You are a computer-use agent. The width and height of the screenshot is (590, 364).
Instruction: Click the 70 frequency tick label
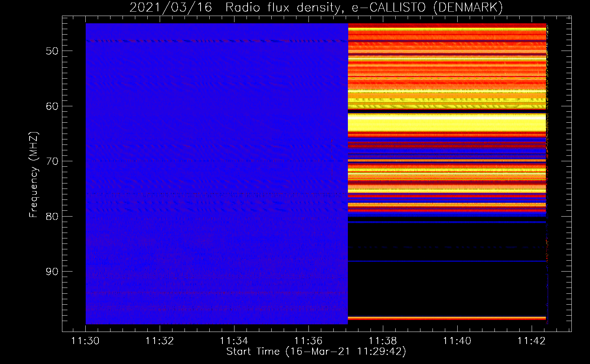tap(52, 161)
